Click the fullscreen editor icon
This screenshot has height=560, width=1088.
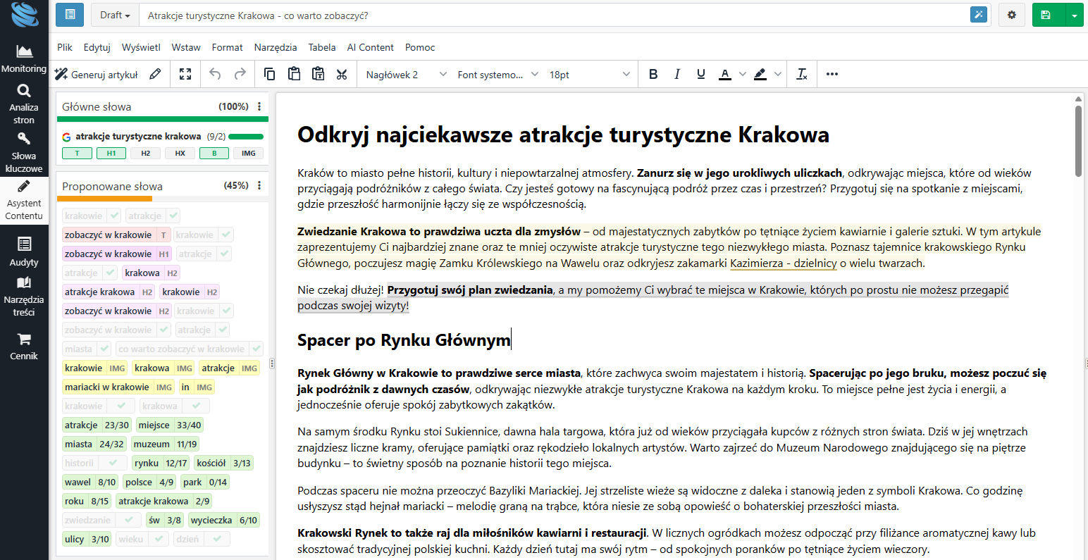pyautogui.click(x=185, y=74)
